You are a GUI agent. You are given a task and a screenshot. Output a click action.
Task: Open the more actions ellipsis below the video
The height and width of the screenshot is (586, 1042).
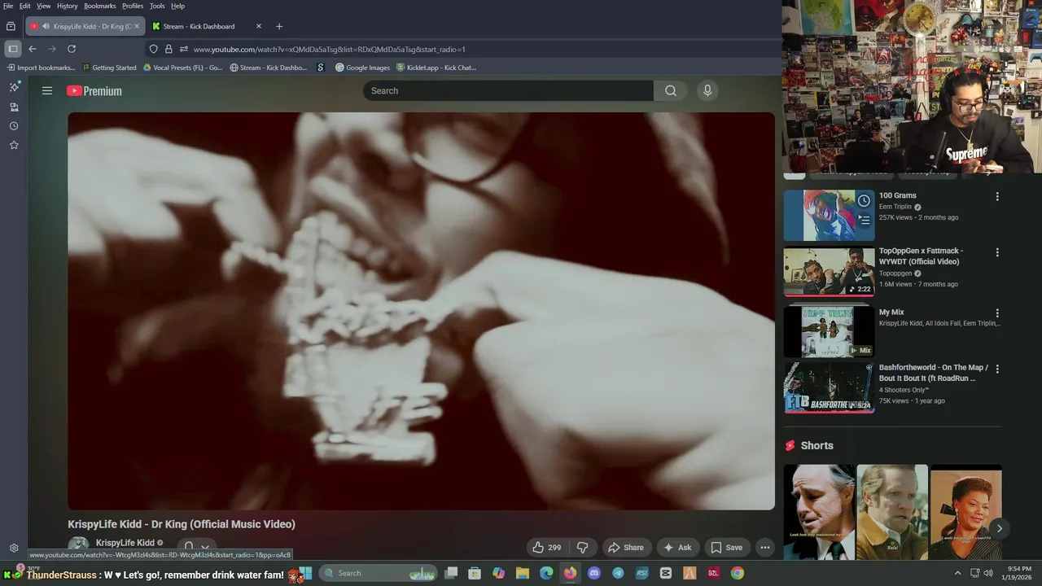pos(765,548)
